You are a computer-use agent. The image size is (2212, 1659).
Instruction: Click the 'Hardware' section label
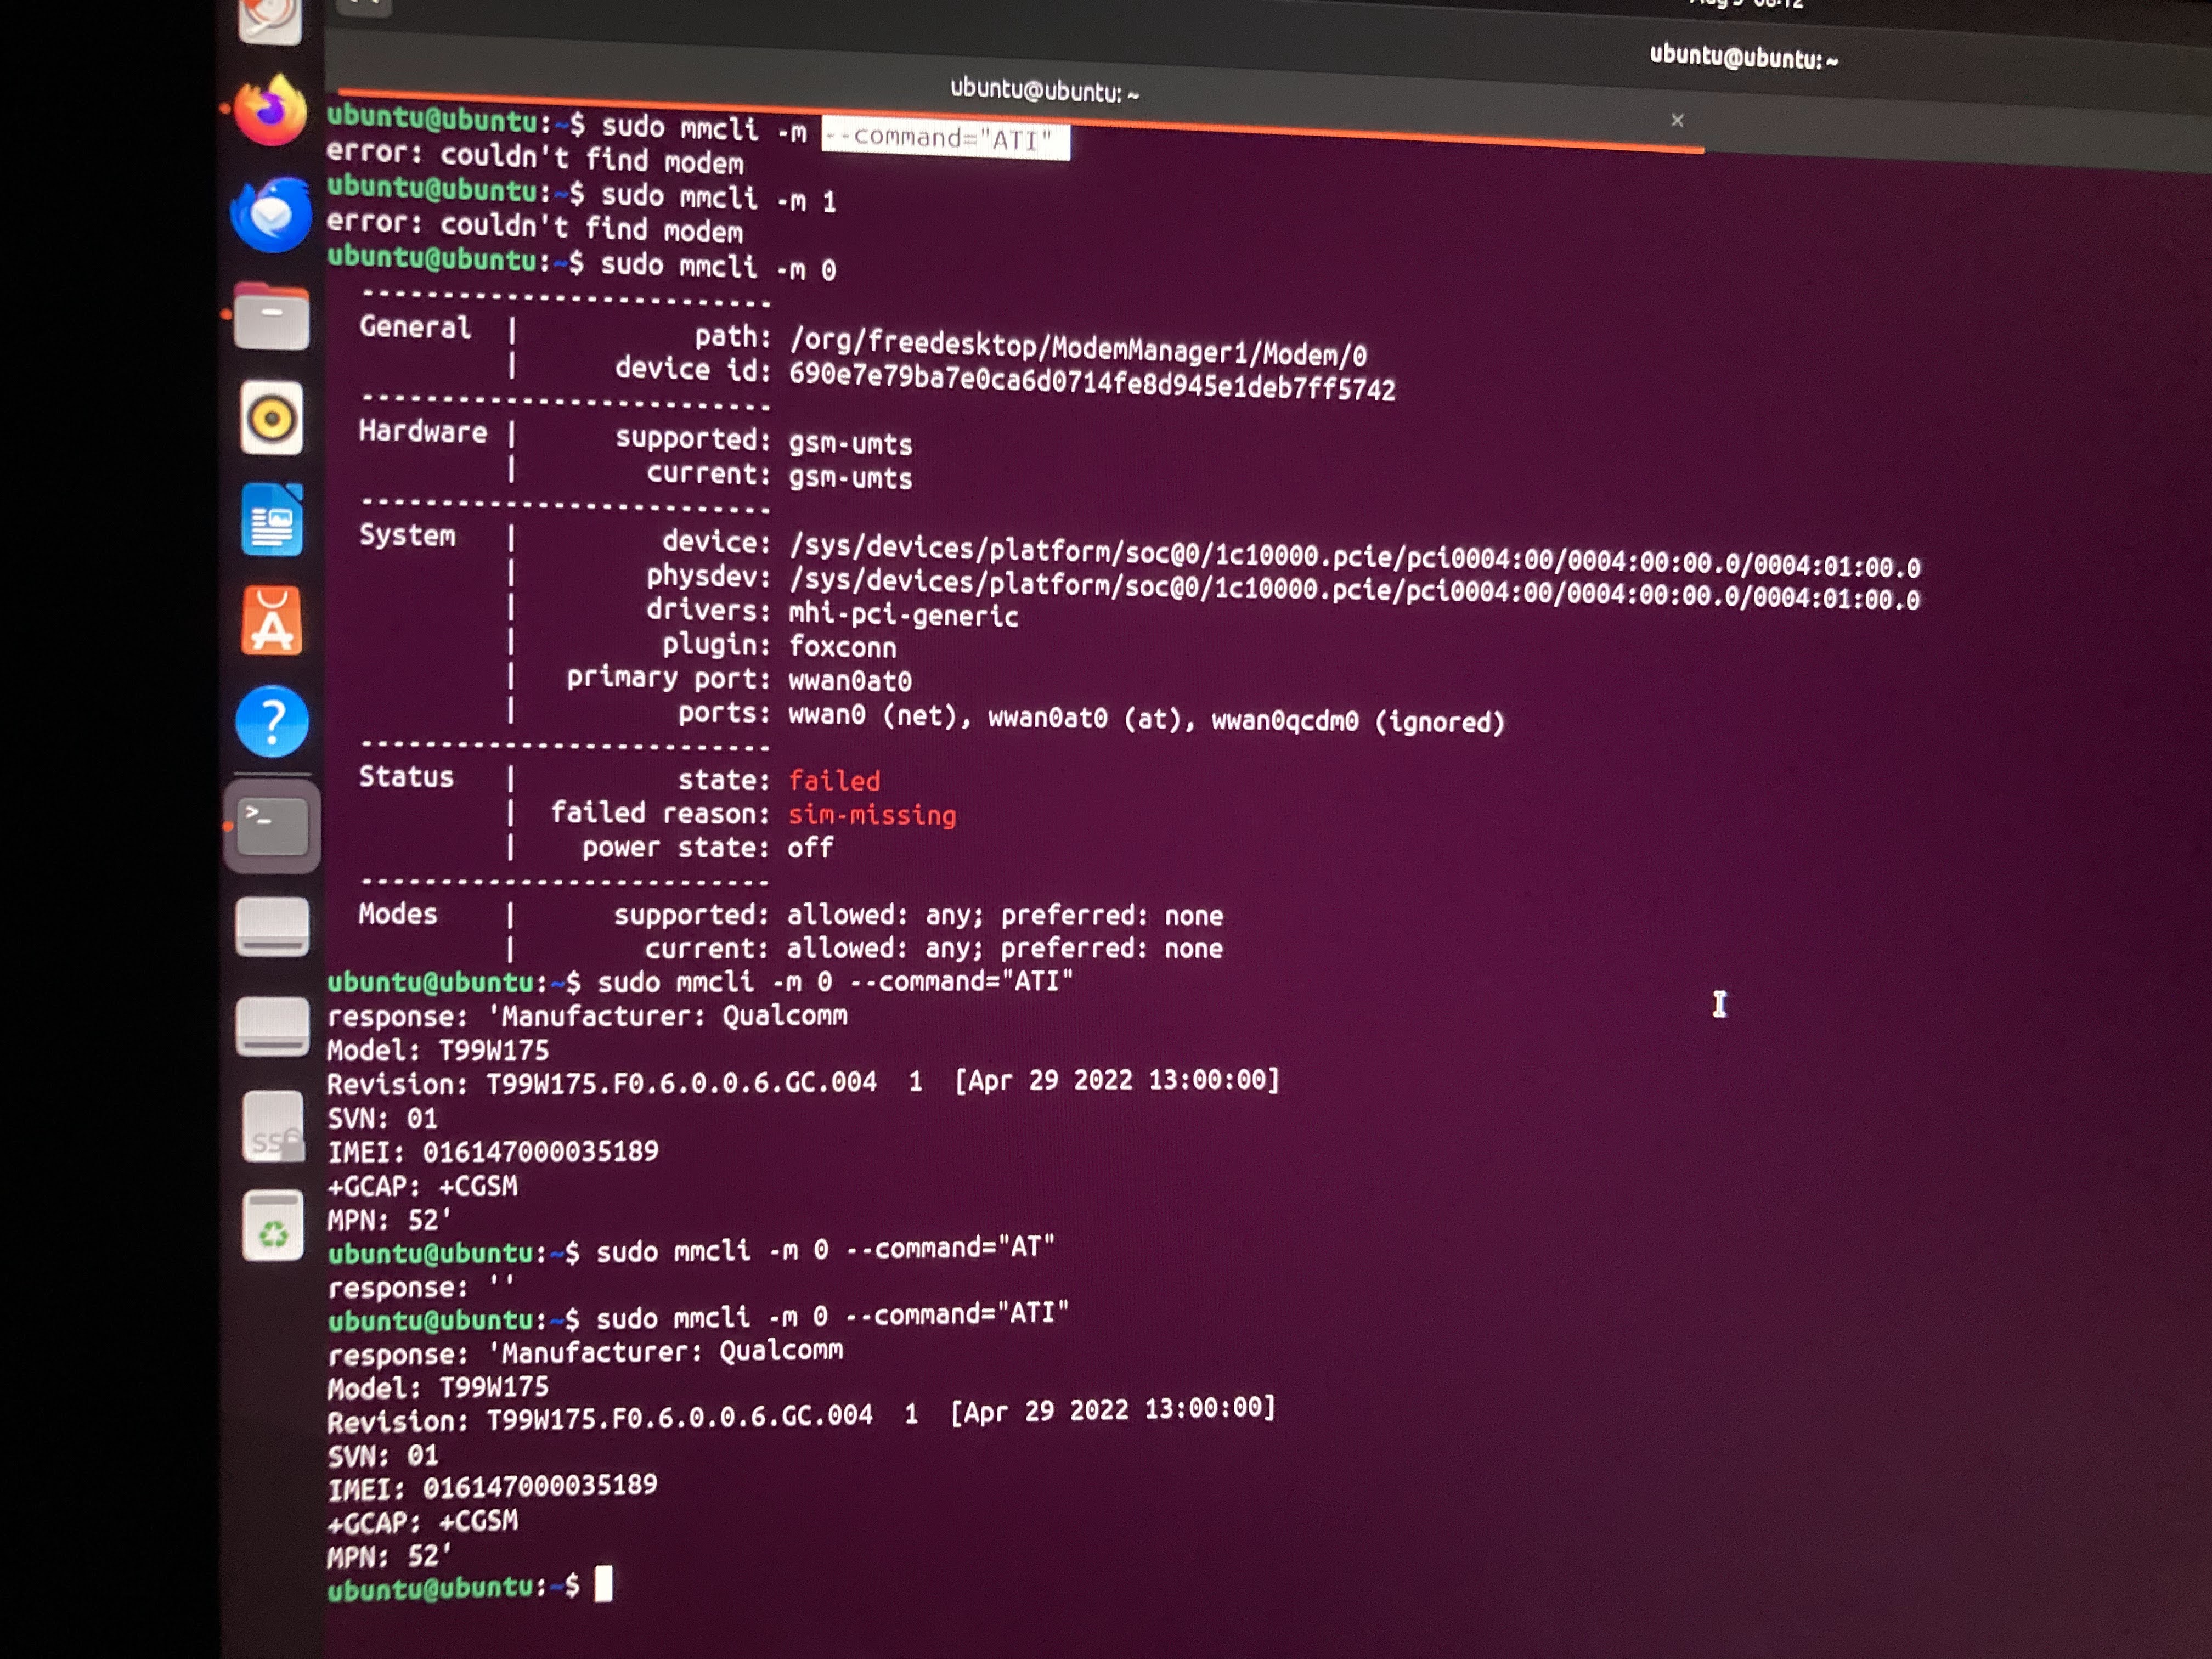coord(423,432)
